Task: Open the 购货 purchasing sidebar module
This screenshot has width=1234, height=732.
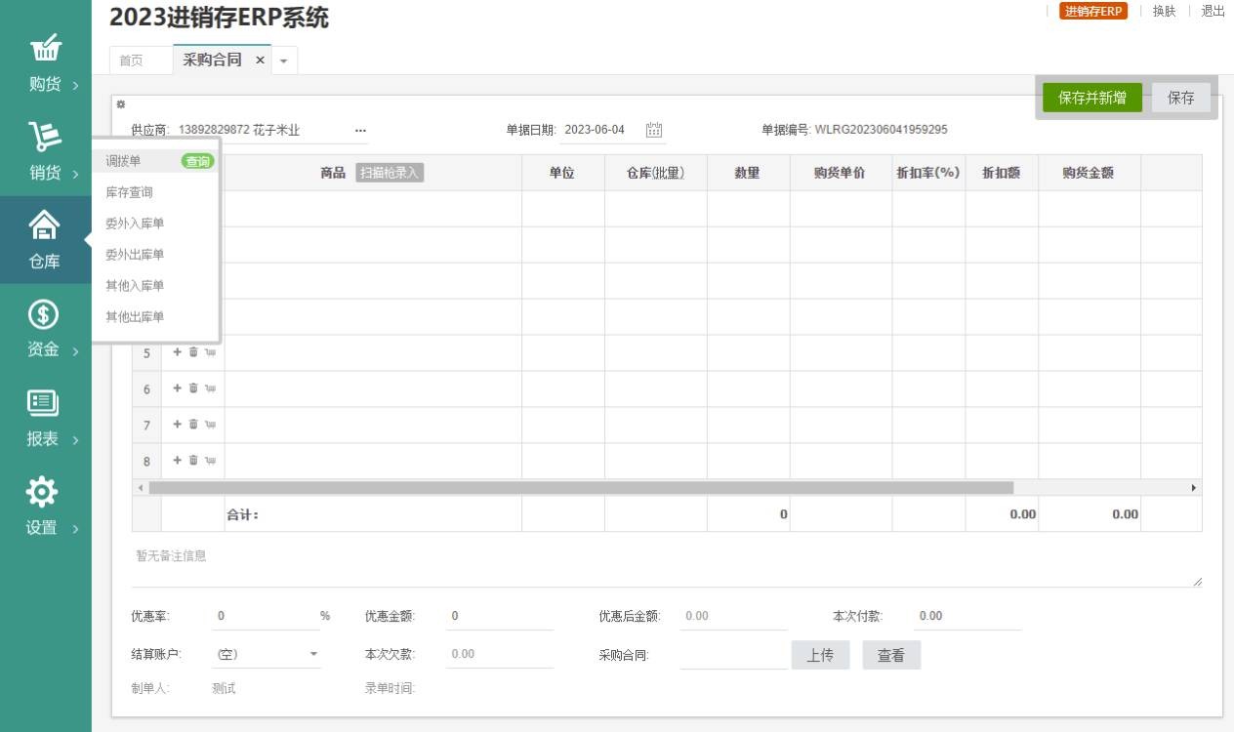Action: (x=46, y=63)
